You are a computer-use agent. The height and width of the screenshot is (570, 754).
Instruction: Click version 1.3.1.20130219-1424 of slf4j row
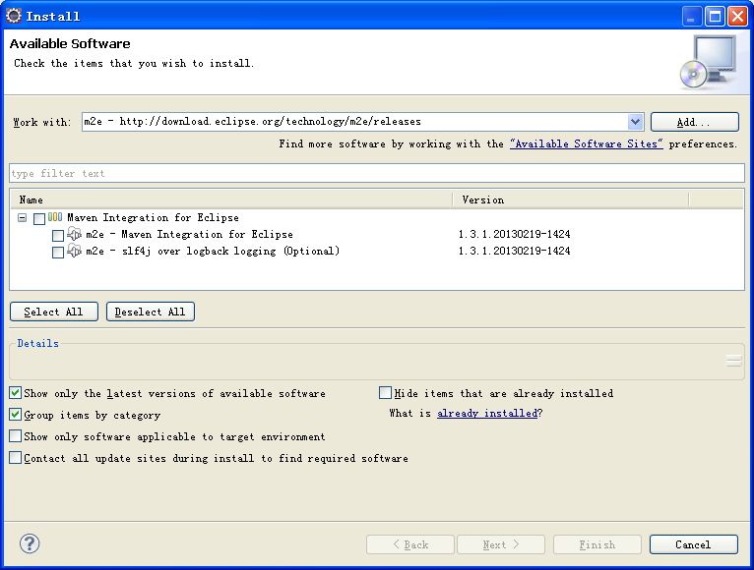(514, 251)
